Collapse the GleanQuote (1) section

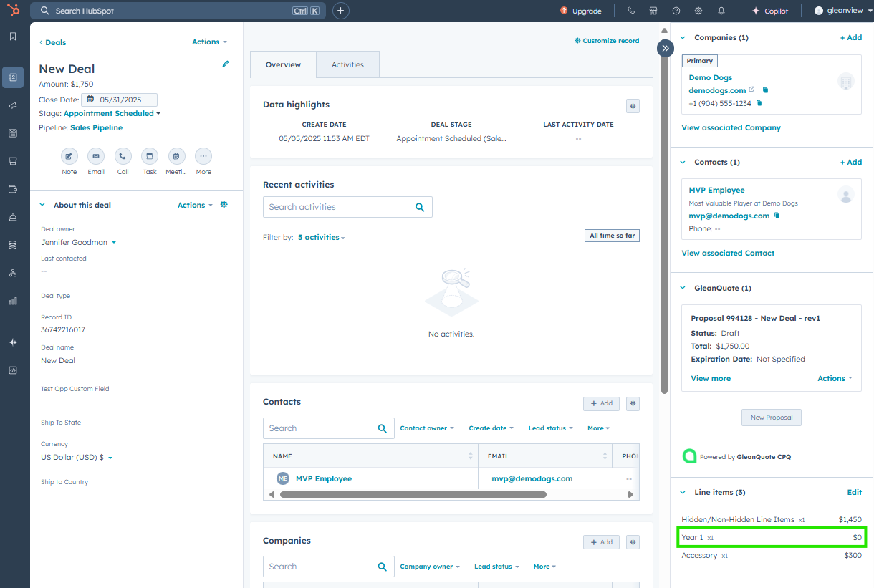pyautogui.click(x=683, y=288)
